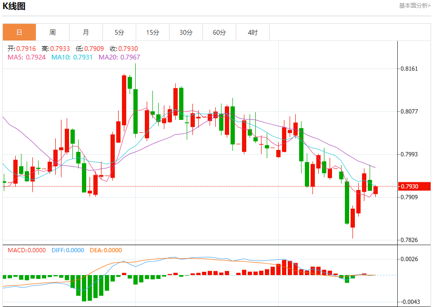This screenshot has width=433, height=307.
Task: Click the 低:0.7909 low price value
Action: click(x=90, y=49)
